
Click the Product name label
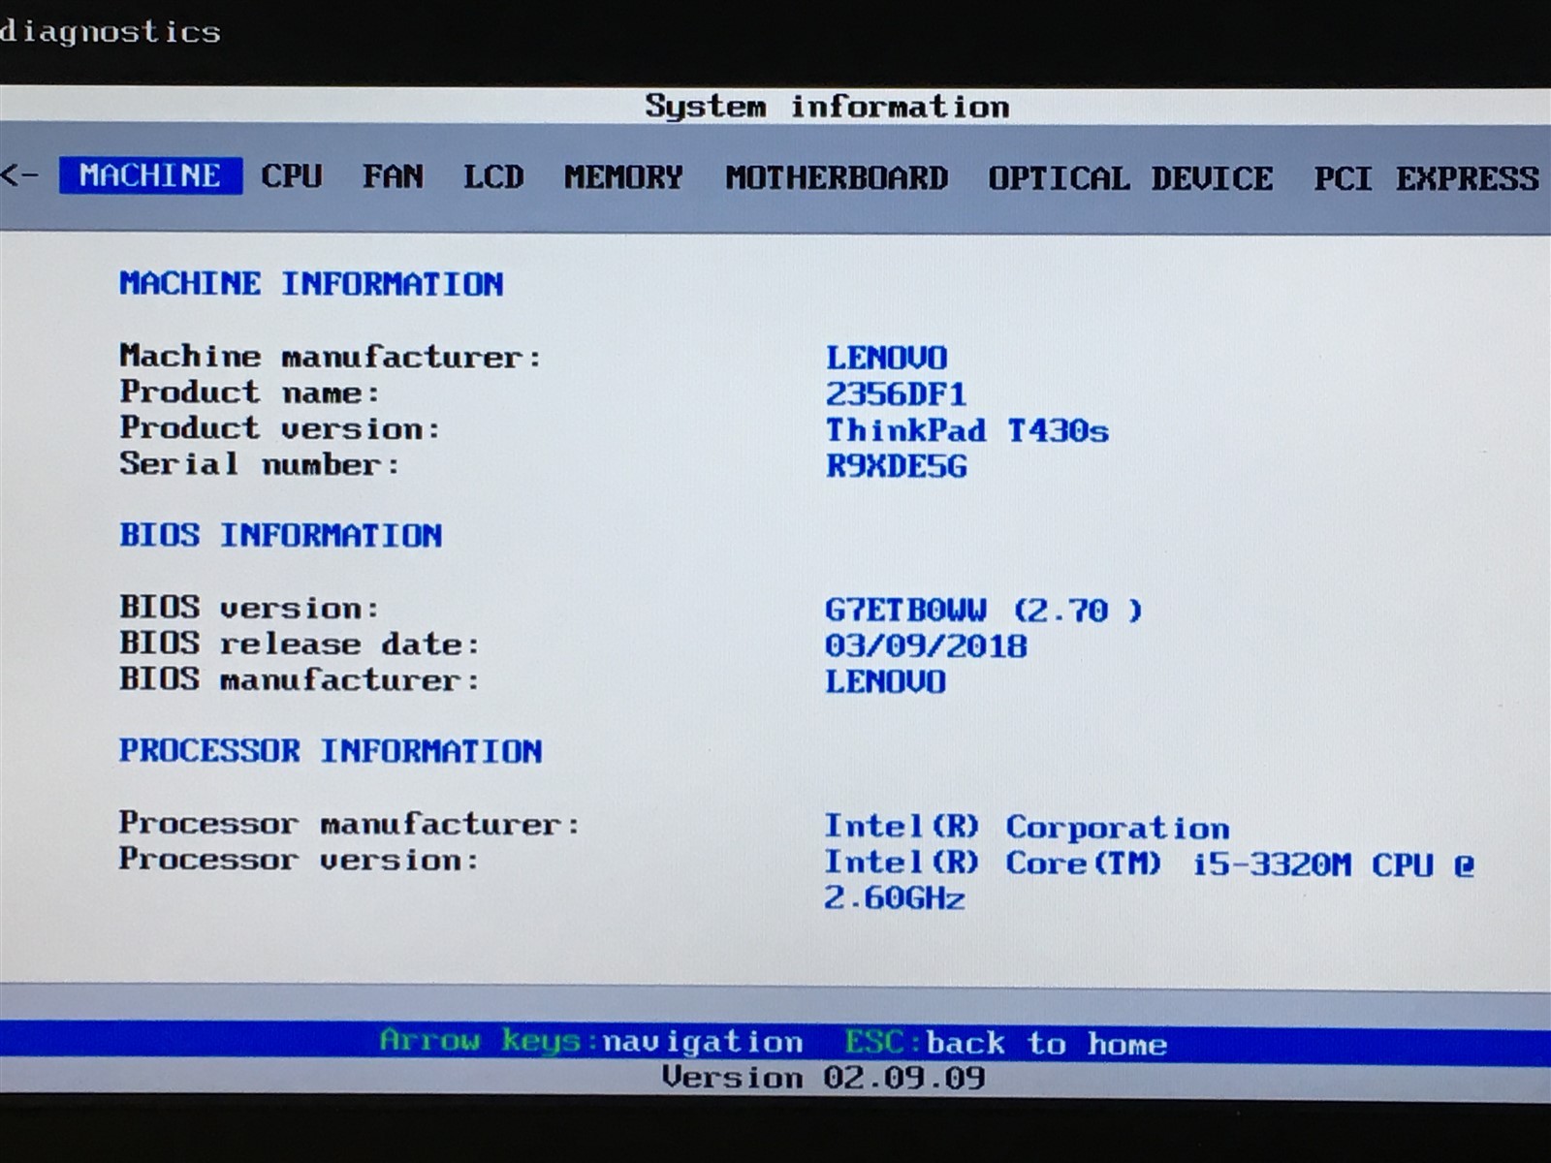pyautogui.click(x=250, y=393)
